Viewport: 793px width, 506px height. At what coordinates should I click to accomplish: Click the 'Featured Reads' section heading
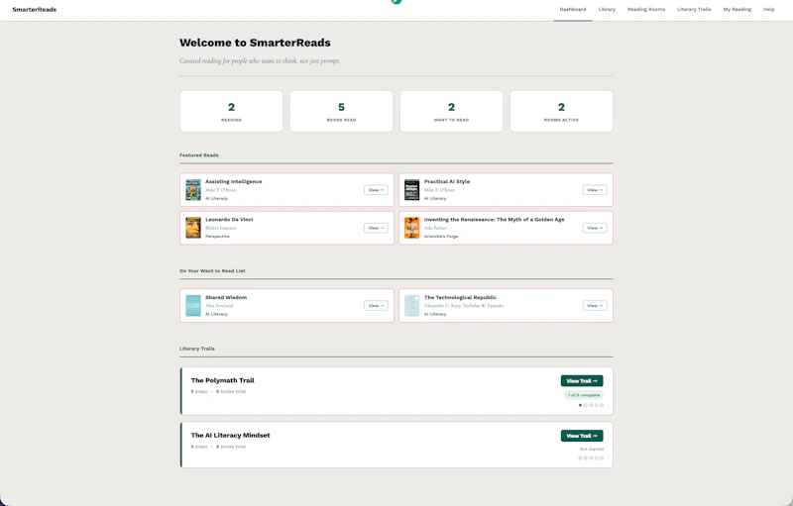tap(199, 155)
